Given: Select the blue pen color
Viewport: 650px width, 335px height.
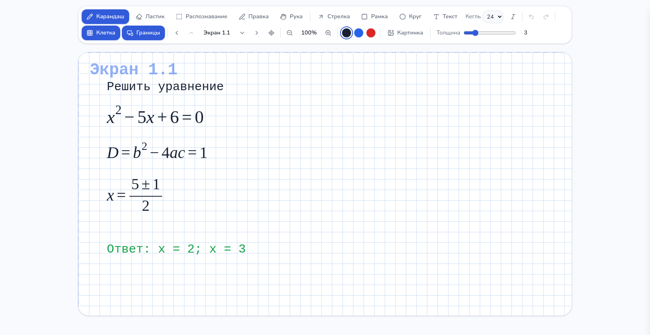Looking at the screenshot, I should click(x=359, y=33).
